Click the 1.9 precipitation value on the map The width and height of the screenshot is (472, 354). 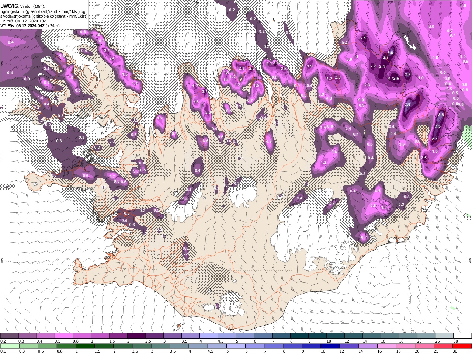(310, 66)
